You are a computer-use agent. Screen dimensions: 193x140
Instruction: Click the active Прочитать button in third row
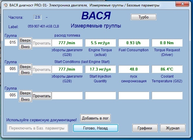42,96
